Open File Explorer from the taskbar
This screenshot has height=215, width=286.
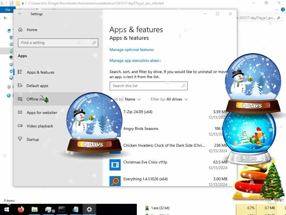coord(34,209)
